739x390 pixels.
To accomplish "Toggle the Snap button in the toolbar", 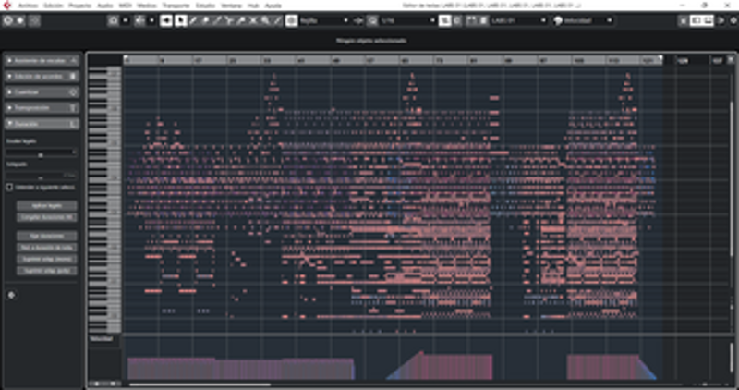I will (443, 19).
